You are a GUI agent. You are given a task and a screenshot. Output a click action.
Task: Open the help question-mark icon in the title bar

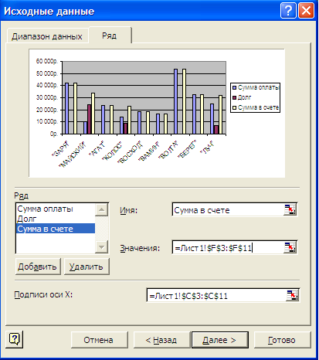[288, 11]
